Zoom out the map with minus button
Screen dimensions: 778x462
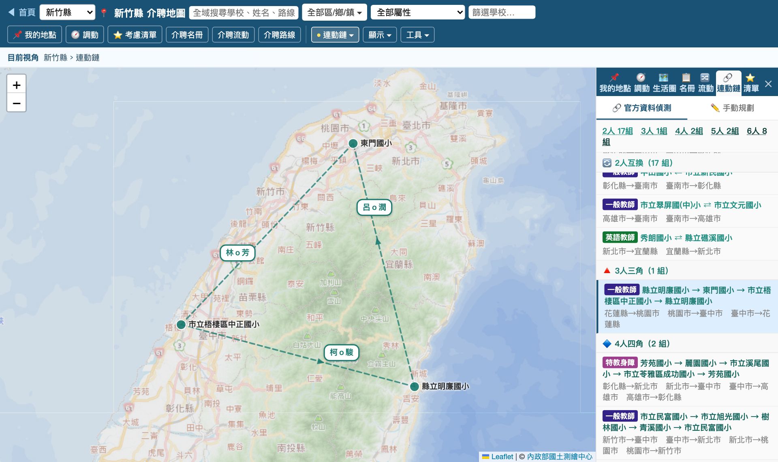17,103
